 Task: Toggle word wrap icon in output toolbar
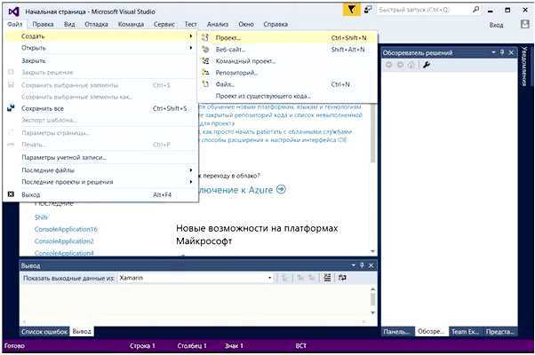(342, 278)
